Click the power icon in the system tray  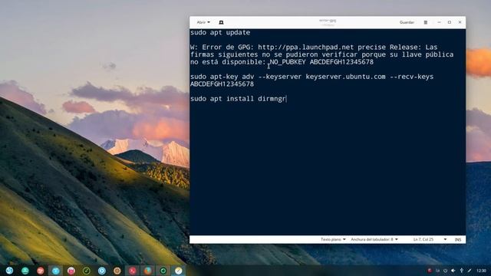[x=445, y=271]
